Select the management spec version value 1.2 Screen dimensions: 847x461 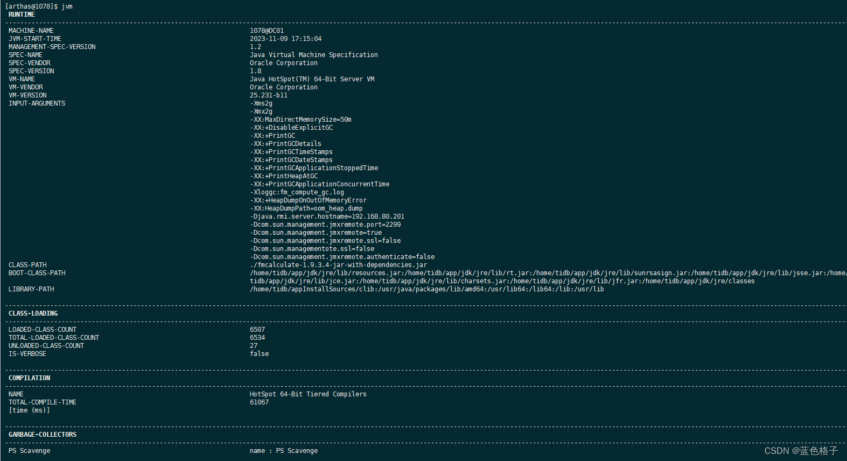pos(255,47)
